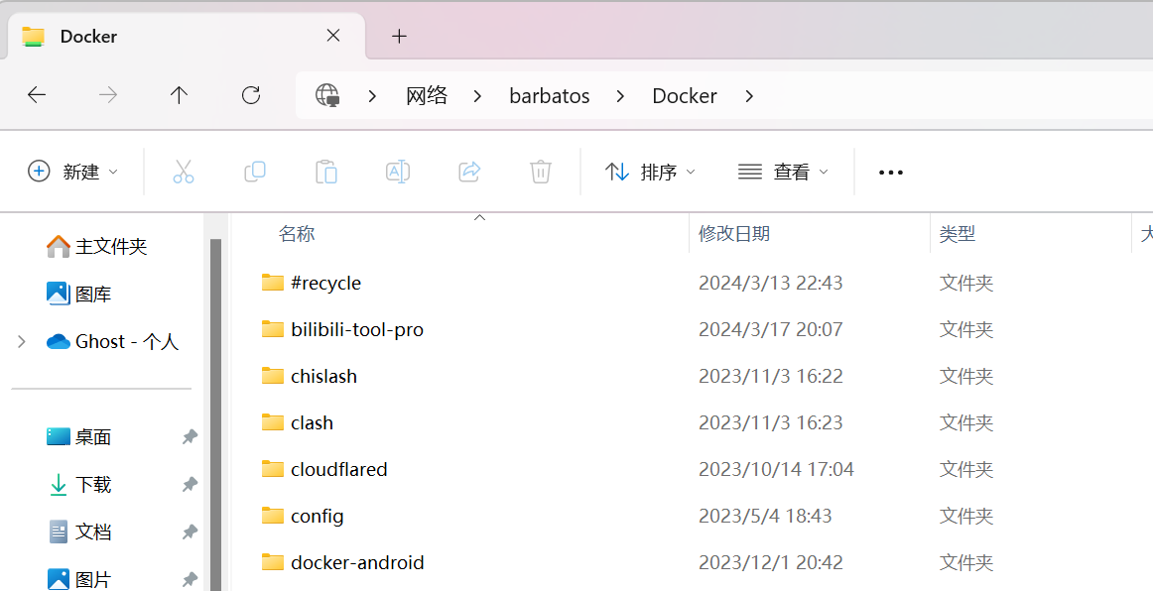Navigate up one directory level
1153x591 pixels.
click(179, 95)
